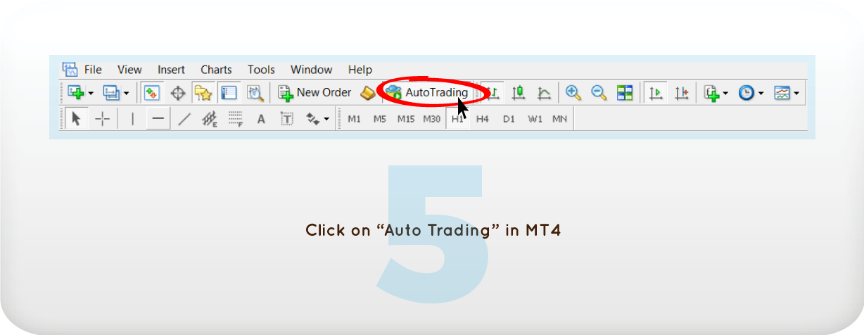
Task: Select the W1 timeframe
Action: pos(535,119)
